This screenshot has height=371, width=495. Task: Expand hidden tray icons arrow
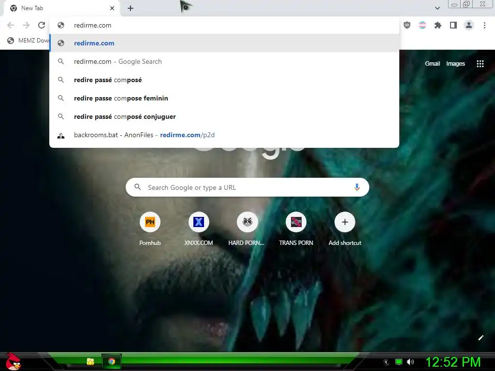pos(386,362)
